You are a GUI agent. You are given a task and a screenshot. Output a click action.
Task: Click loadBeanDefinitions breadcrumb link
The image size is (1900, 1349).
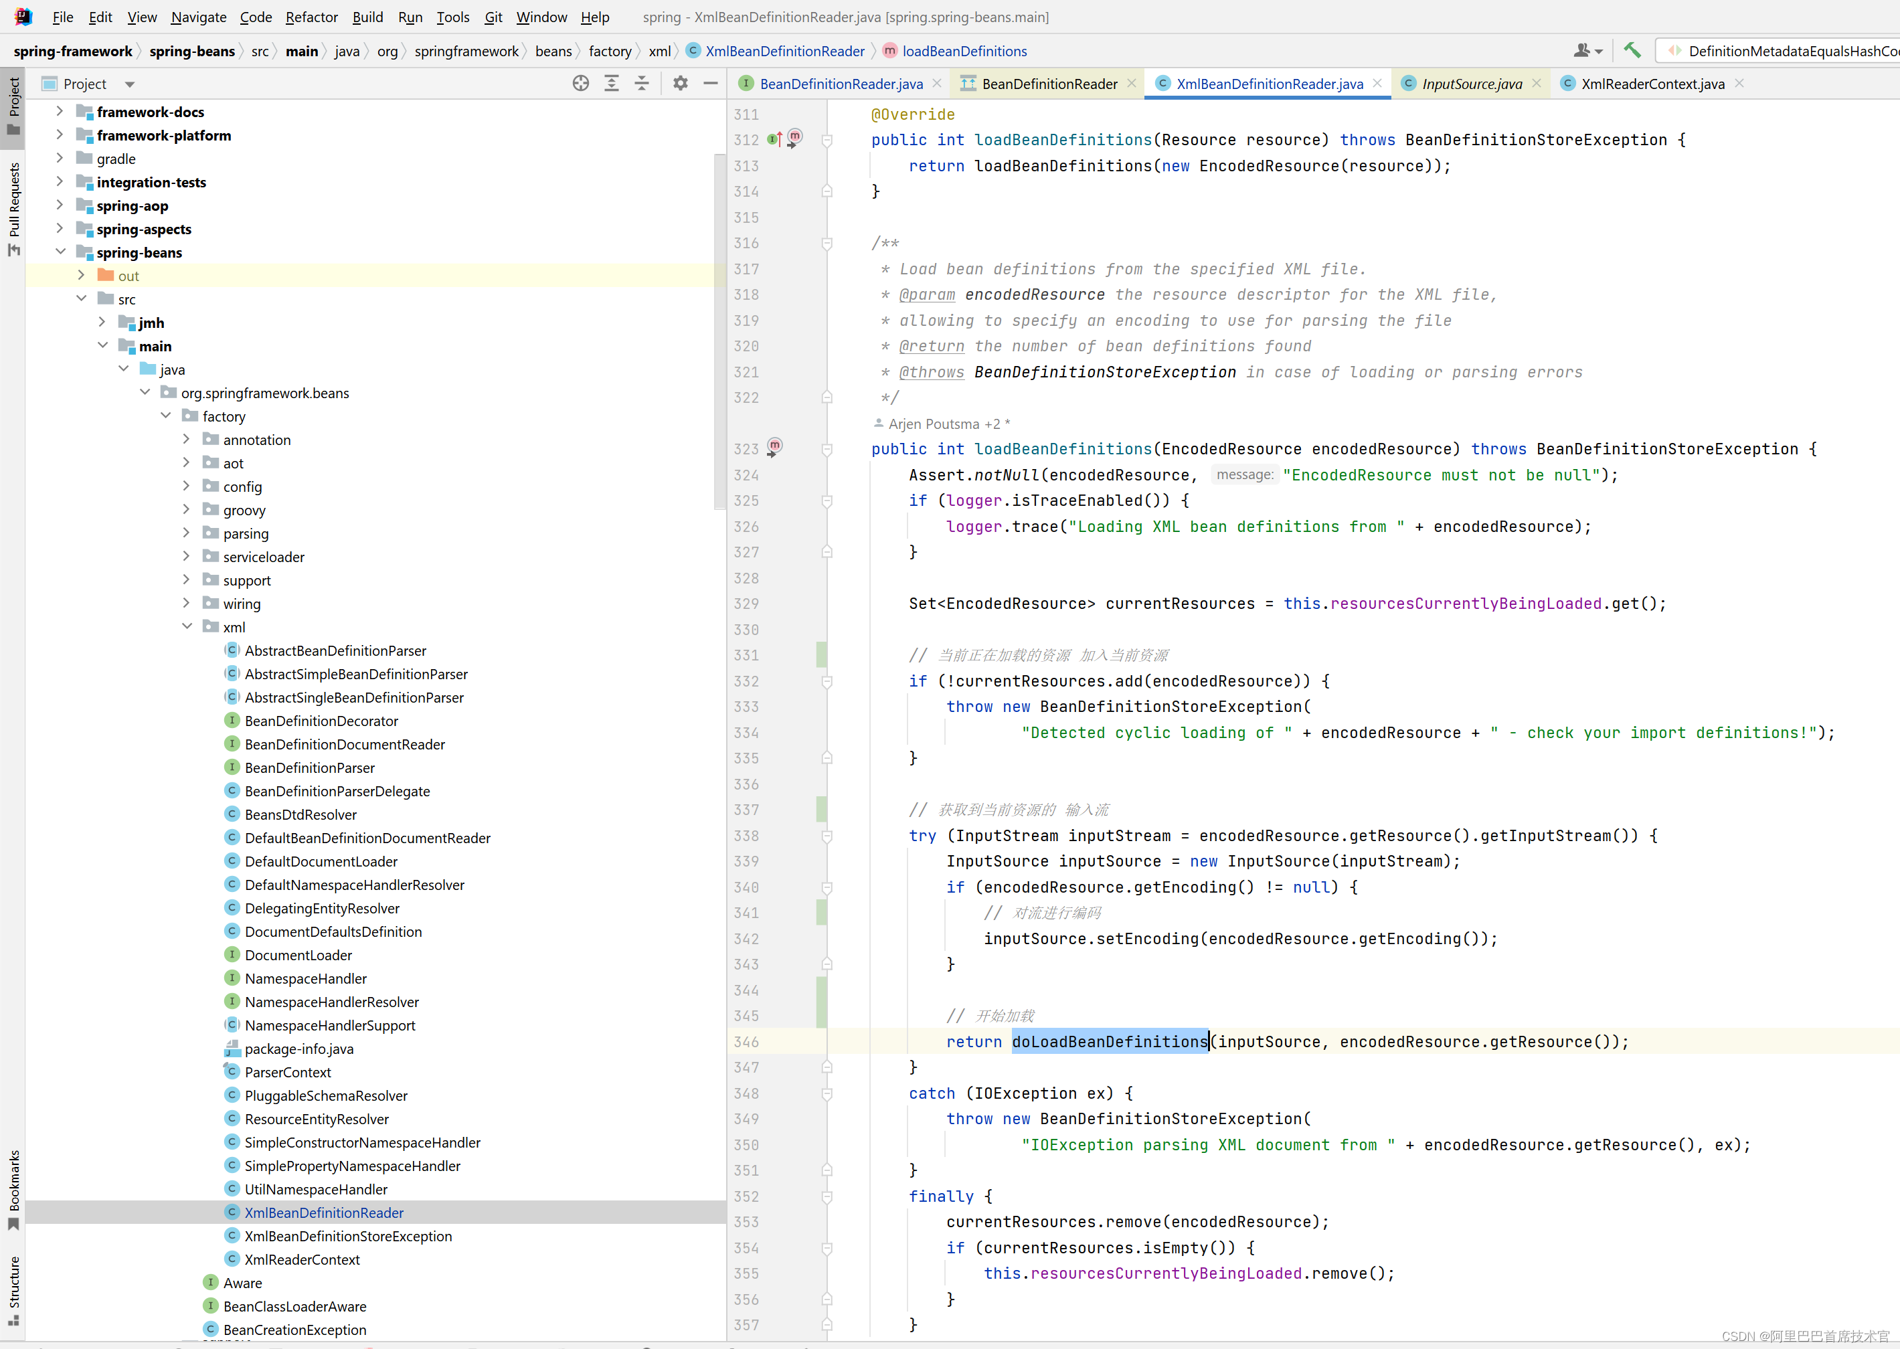pyautogui.click(x=964, y=52)
